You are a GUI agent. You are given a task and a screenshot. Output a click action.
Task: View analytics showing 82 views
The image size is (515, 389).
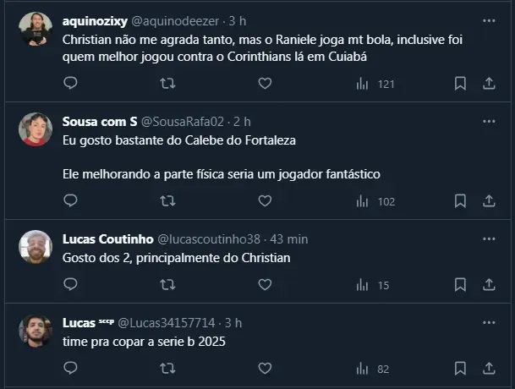375,368
